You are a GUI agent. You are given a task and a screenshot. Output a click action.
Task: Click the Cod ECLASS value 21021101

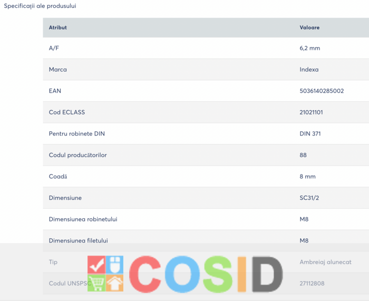click(x=311, y=112)
